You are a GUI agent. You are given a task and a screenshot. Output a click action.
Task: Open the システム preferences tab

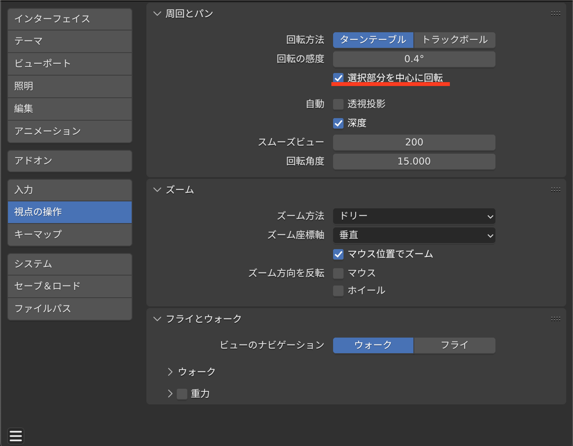pyautogui.click(x=70, y=264)
